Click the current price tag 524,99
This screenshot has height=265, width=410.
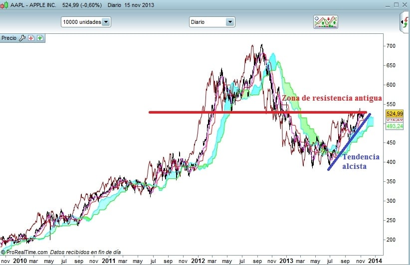coord(395,114)
